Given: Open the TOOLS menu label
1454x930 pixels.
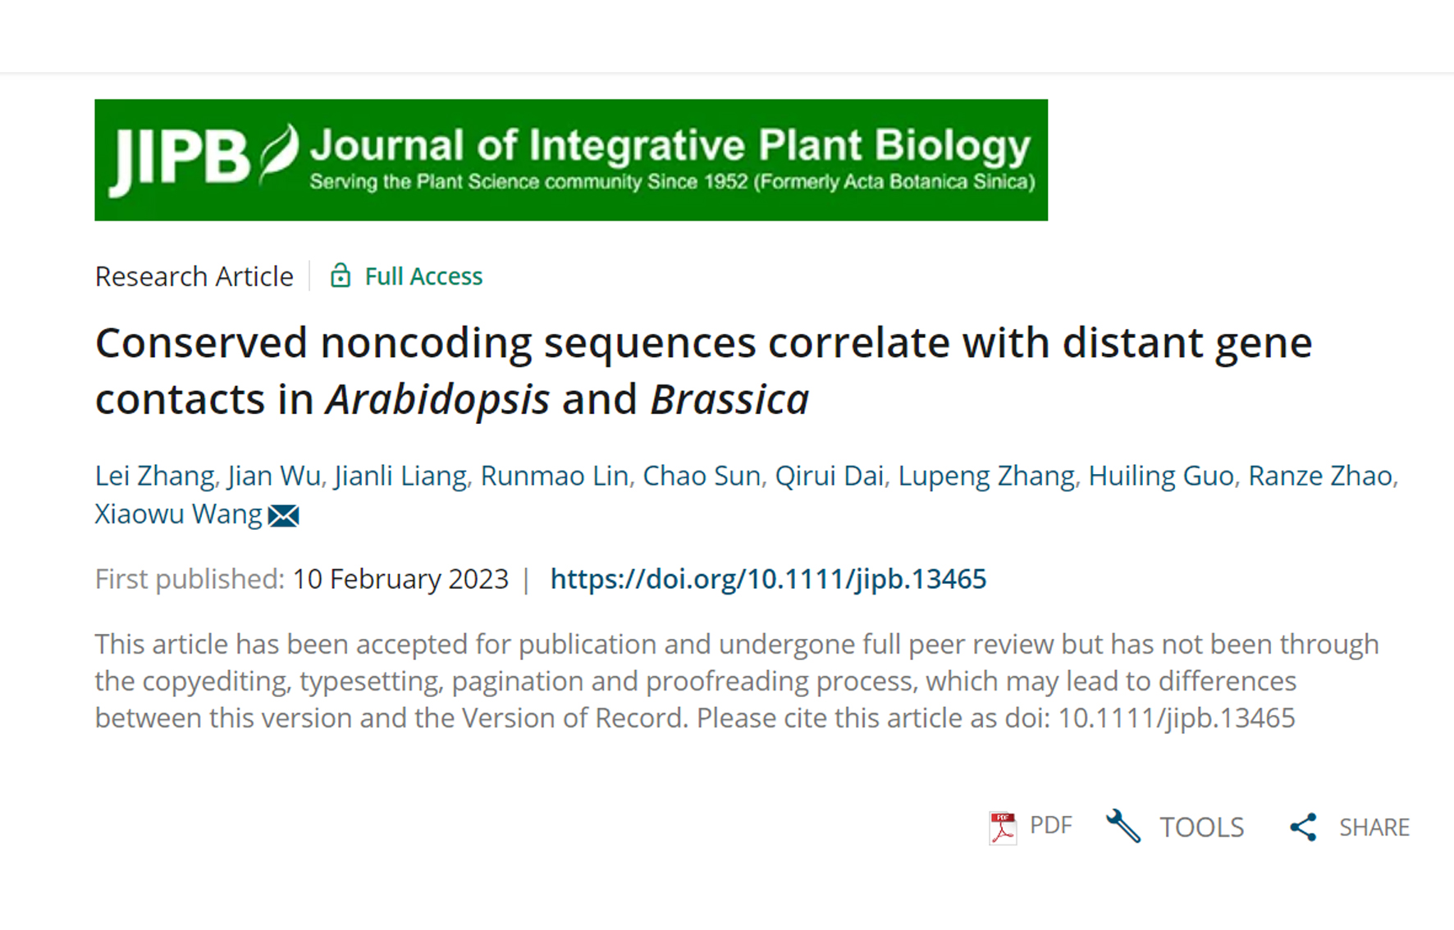Looking at the screenshot, I should (1201, 827).
